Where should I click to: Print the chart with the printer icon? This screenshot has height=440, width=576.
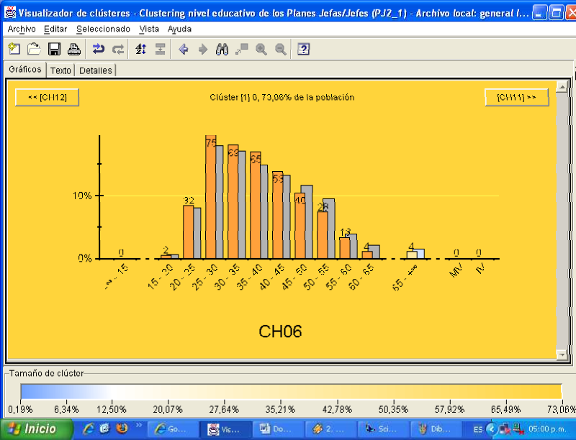coord(73,49)
